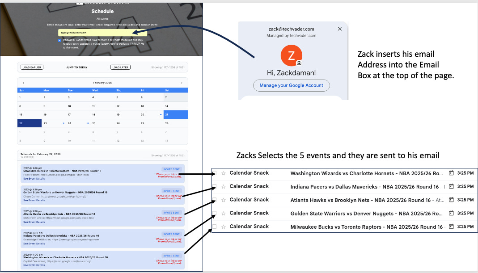The height and width of the screenshot is (273, 478).
Task: Go to previous month in calendar
Action: (x=23, y=83)
